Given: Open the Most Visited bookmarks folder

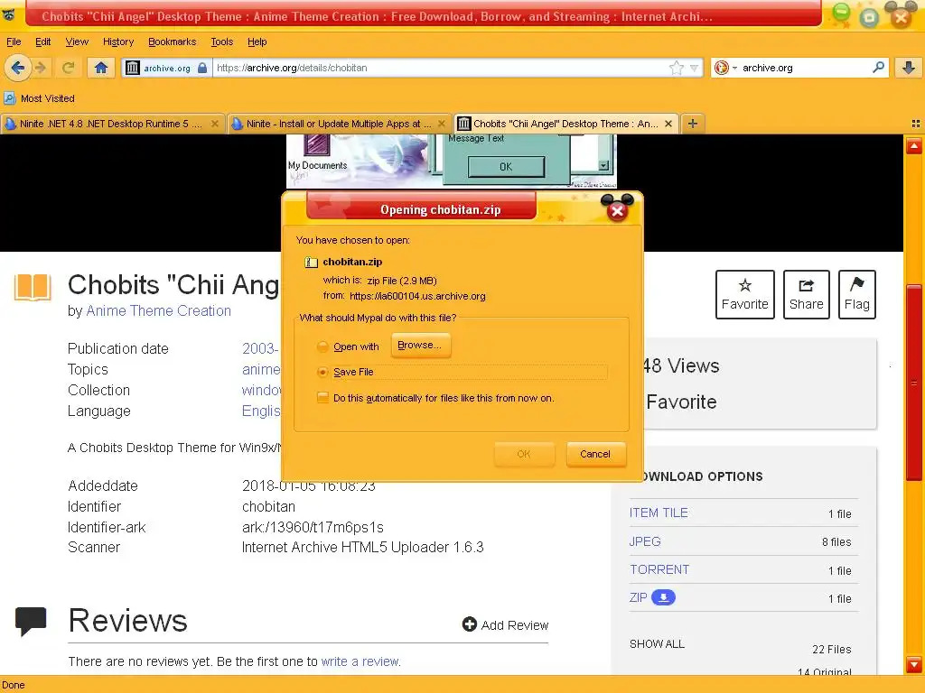Looking at the screenshot, I should [x=39, y=98].
